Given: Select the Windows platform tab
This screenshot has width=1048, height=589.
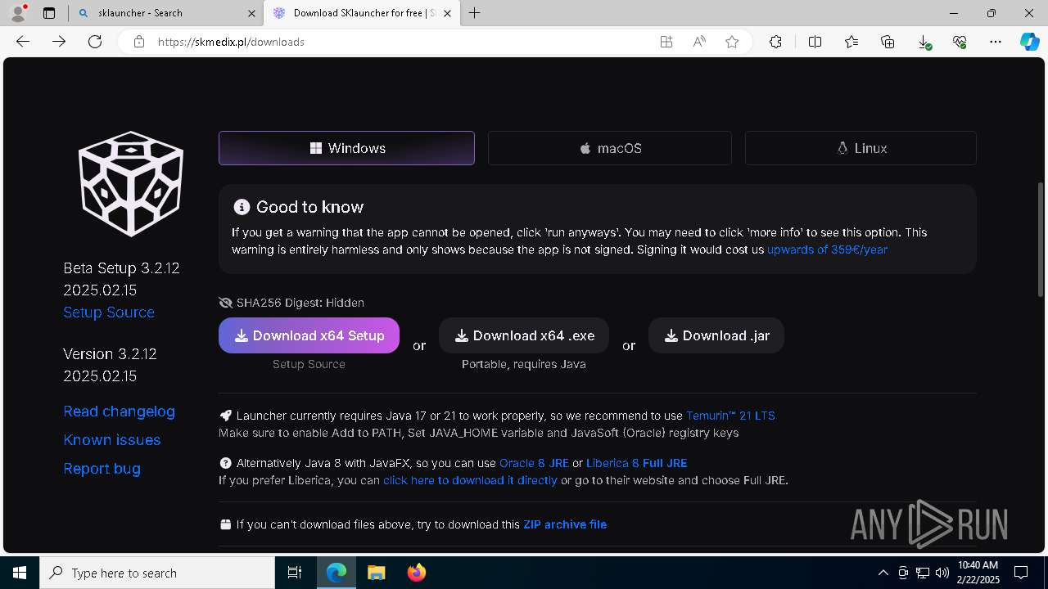Looking at the screenshot, I should [x=346, y=148].
